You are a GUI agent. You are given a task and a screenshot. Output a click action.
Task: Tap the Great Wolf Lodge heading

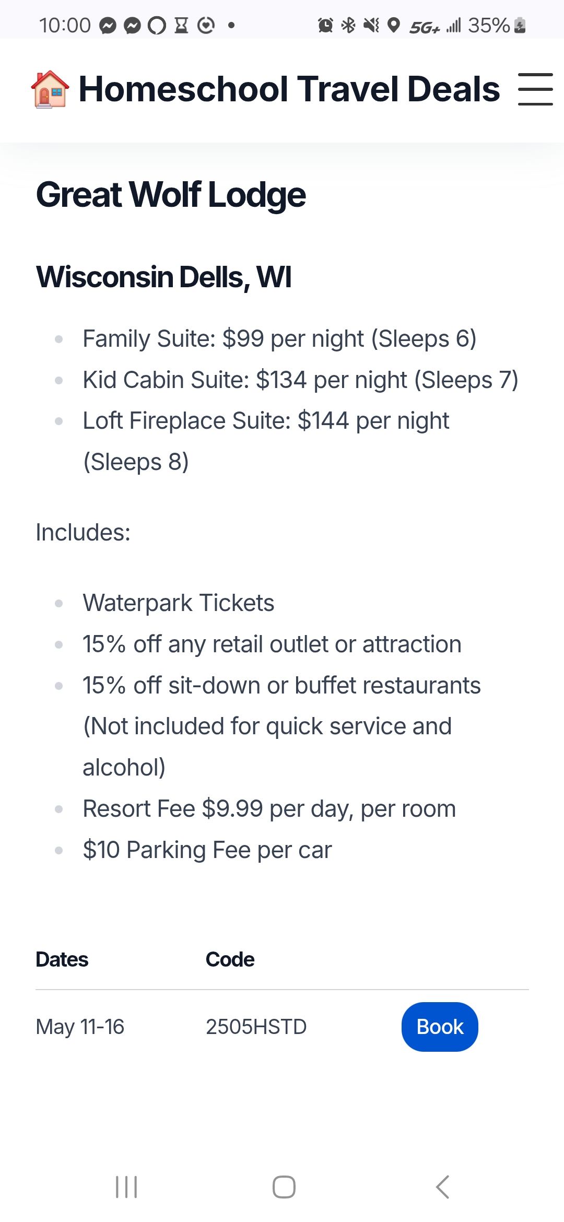click(171, 194)
